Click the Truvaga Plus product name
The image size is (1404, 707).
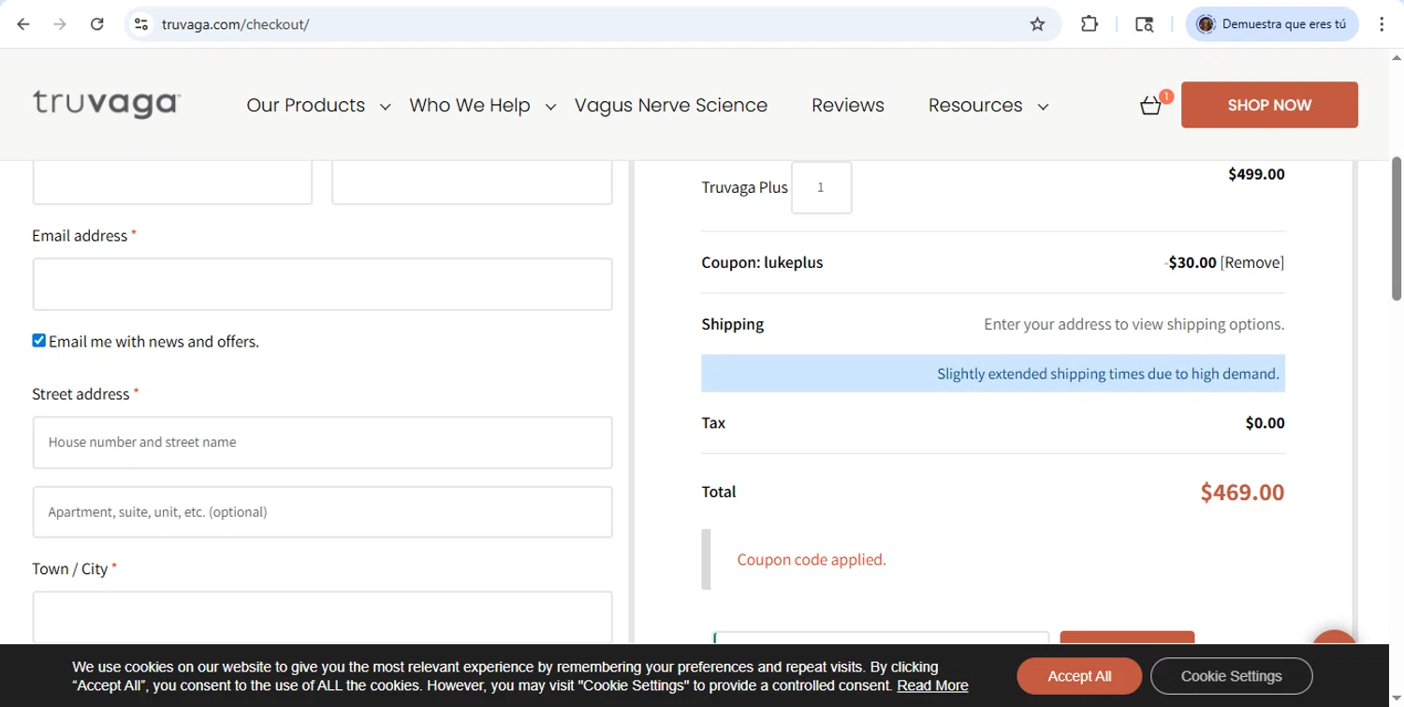click(x=744, y=187)
